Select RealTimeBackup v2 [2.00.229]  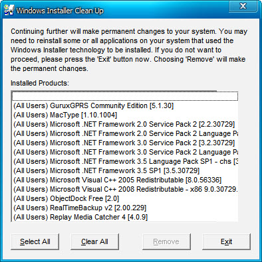pos(125,208)
